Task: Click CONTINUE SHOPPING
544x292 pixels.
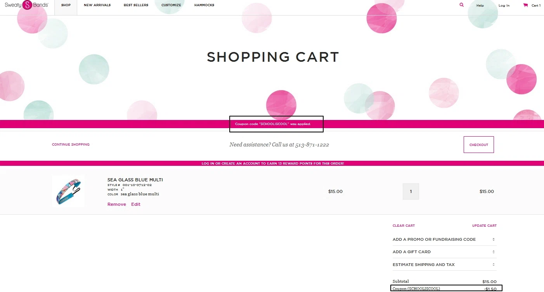Action: click(x=71, y=144)
